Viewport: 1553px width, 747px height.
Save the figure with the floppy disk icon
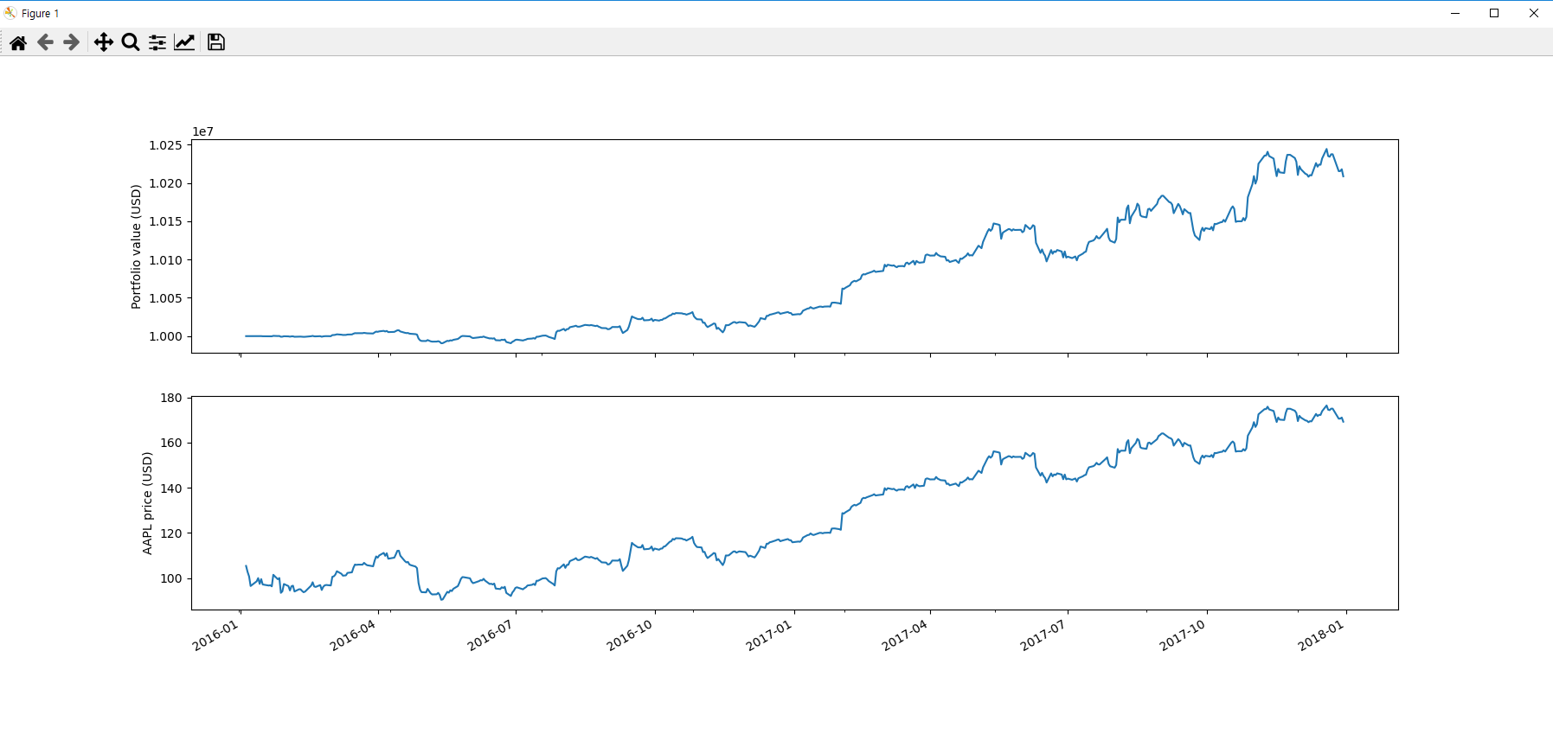216,42
